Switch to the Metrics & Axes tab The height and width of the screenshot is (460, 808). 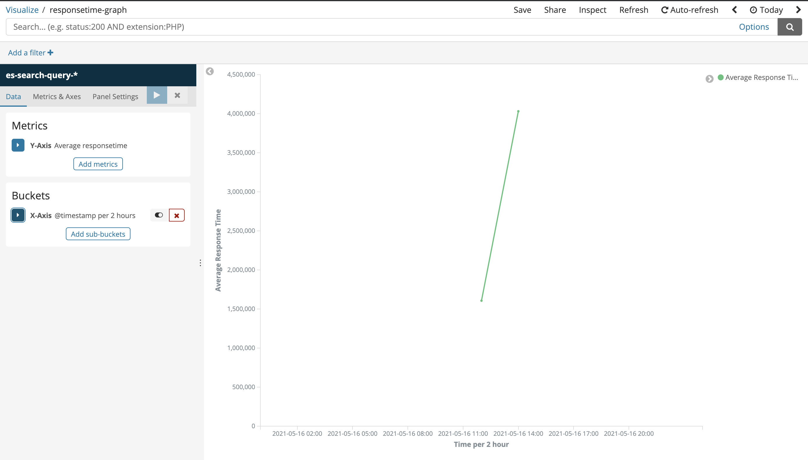(x=57, y=96)
